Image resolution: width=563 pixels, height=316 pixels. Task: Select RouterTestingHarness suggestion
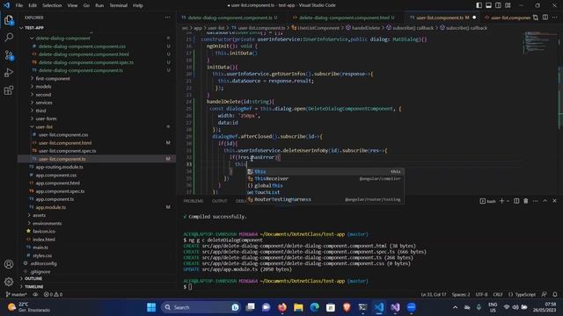pos(325,199)
